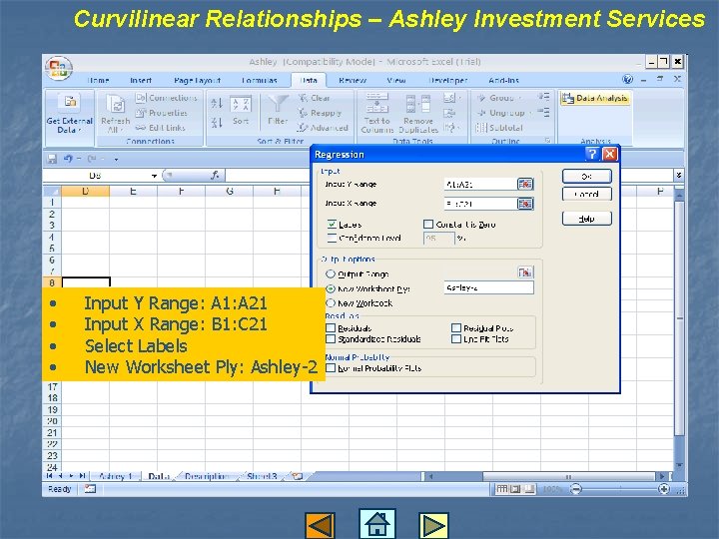Image resolution: width=719 pixels, height=539 pixels.
Task: Enable Standardized Residuals checkbox
Action: [331, 339]
